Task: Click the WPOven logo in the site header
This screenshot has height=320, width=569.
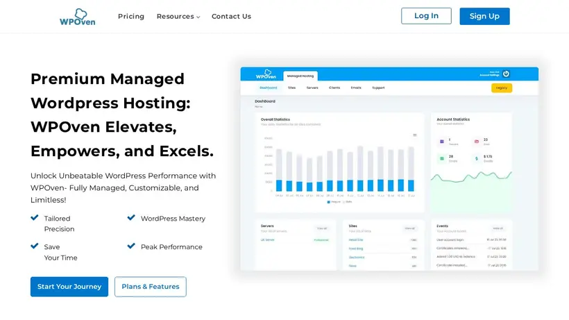Action: pos(77,17)
